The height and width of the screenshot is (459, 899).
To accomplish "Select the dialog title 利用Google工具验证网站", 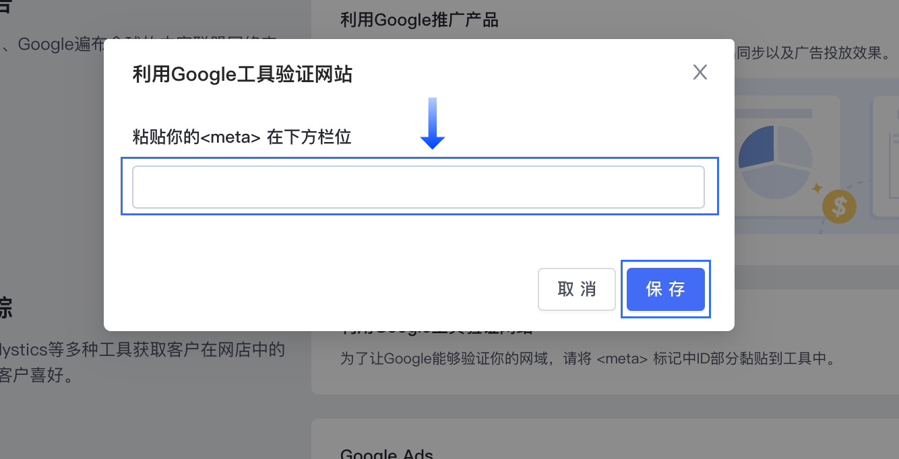I will pos(243,73).
